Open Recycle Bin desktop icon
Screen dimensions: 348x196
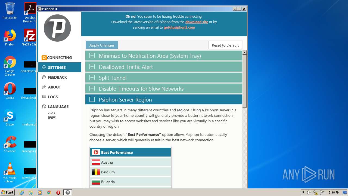[10, 11]
